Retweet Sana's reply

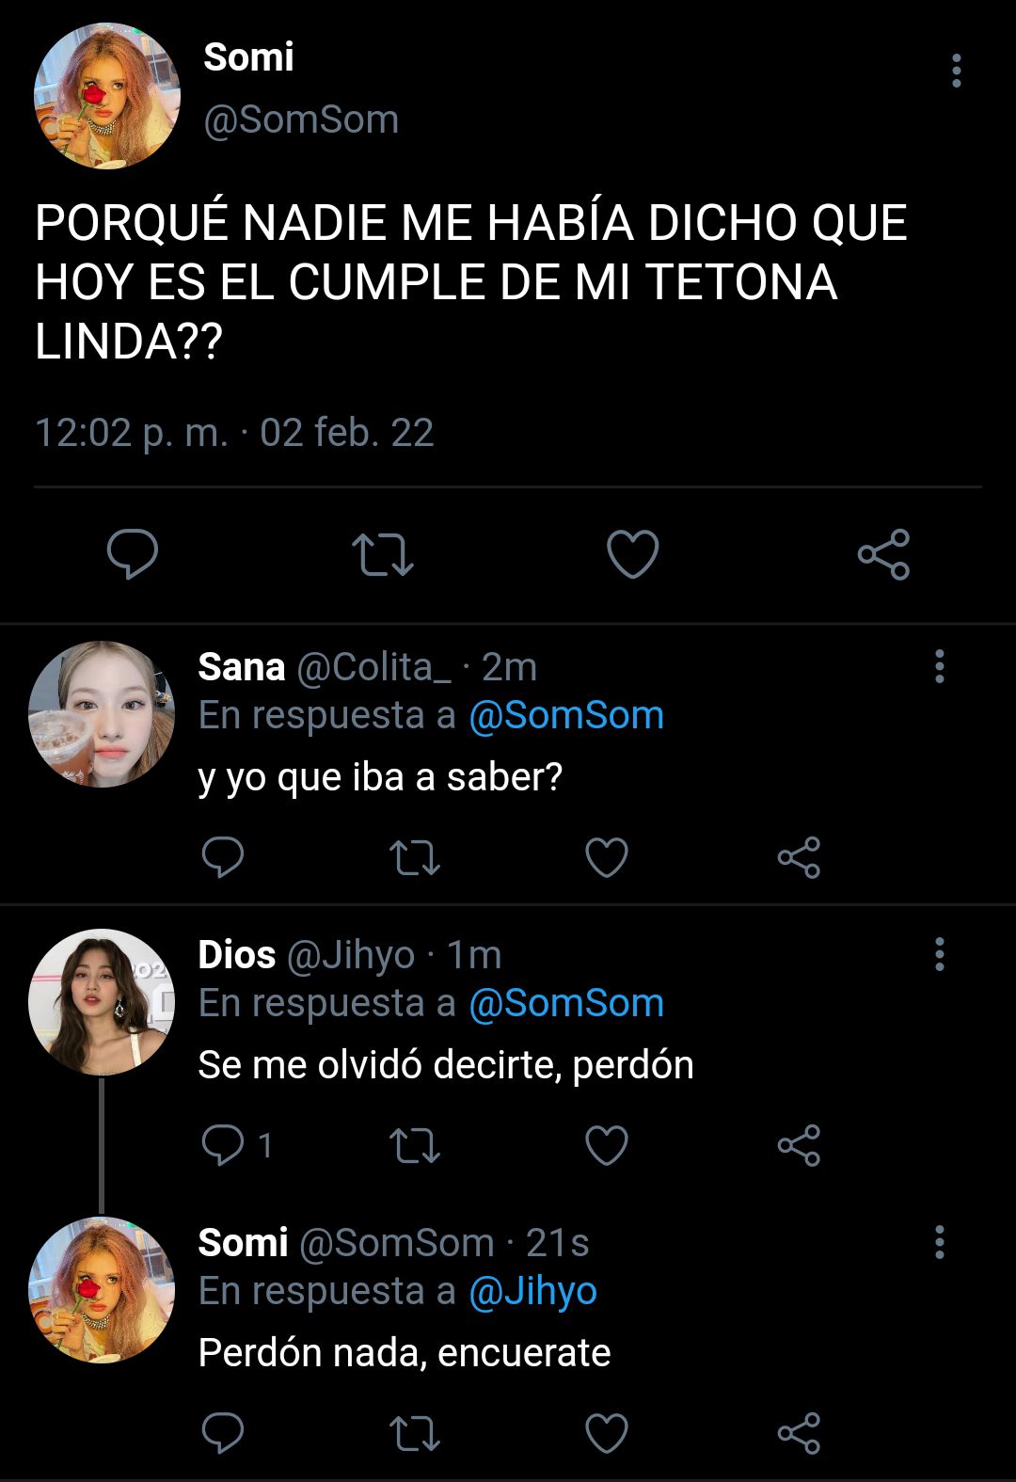pyautogui.click(x=415, y=857)
